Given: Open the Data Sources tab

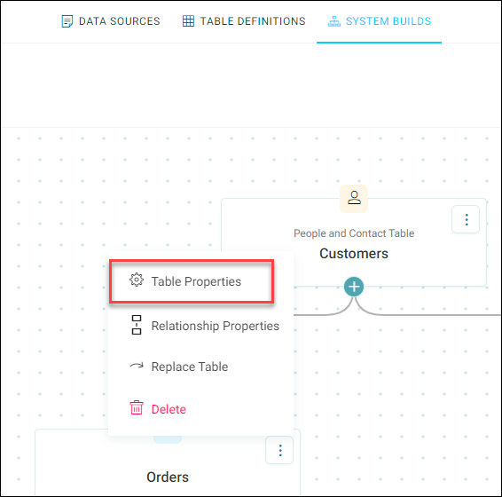Looking at the screenshot, I should click(x=111, y=21).
